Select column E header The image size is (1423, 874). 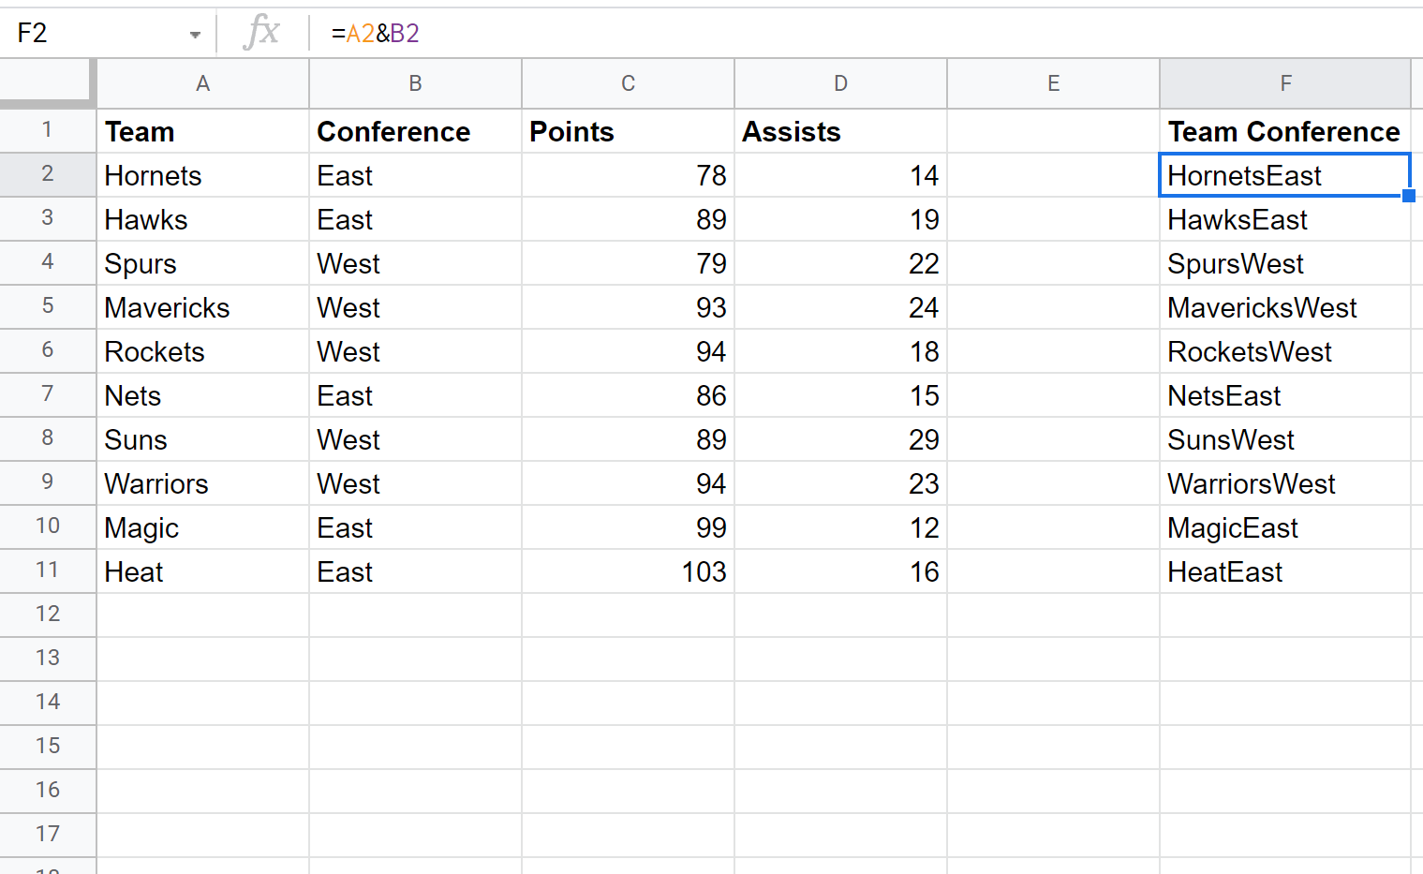pyautogui.click(x=1053, y=83)
